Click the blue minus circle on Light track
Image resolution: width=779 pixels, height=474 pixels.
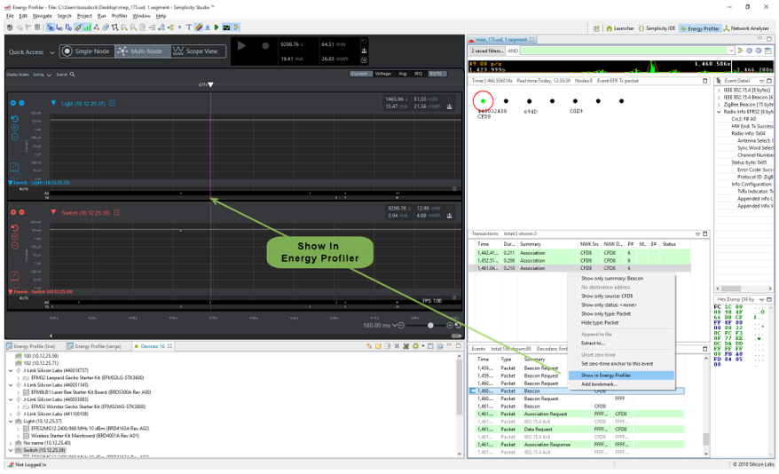[21, 103]
